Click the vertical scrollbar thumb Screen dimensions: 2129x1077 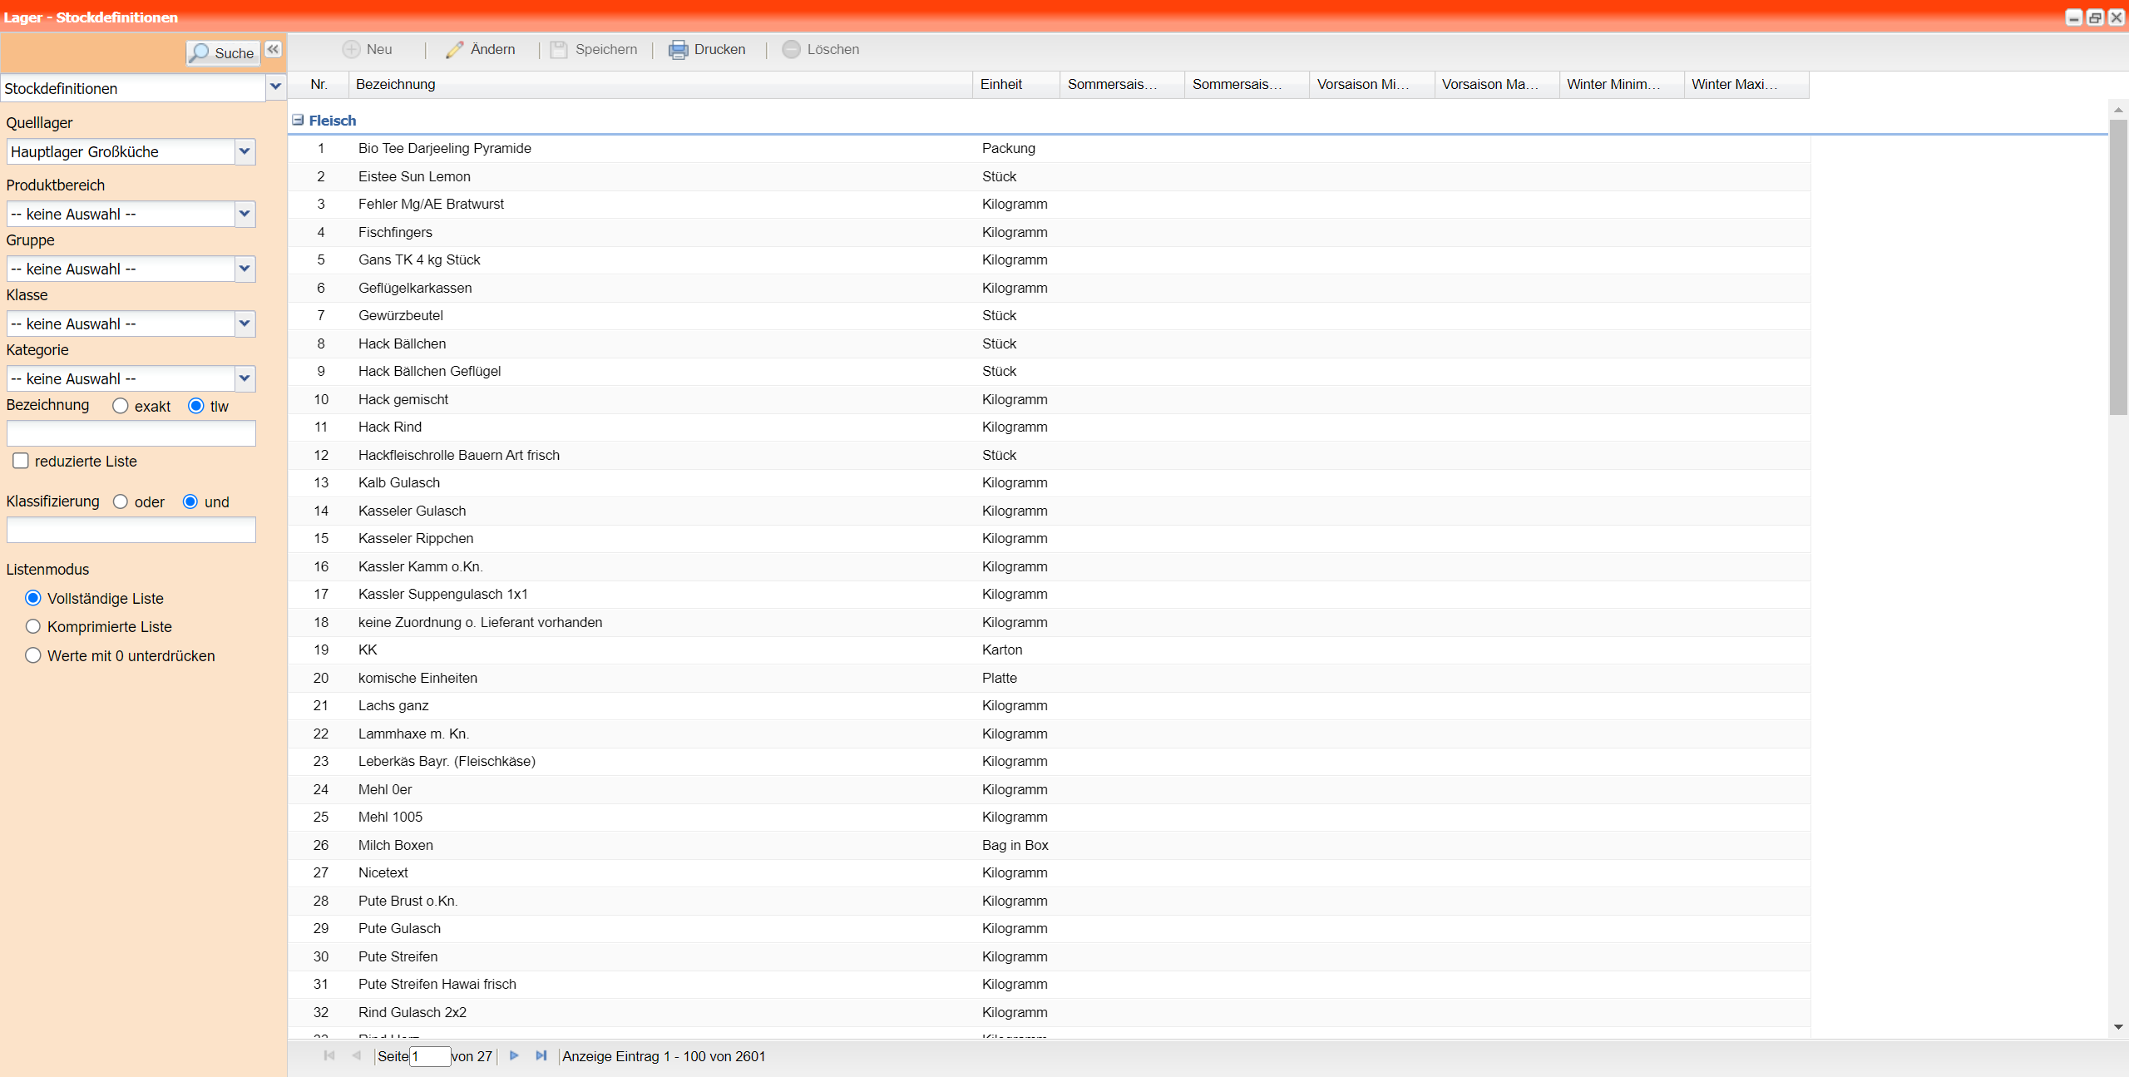[2117, 266]
